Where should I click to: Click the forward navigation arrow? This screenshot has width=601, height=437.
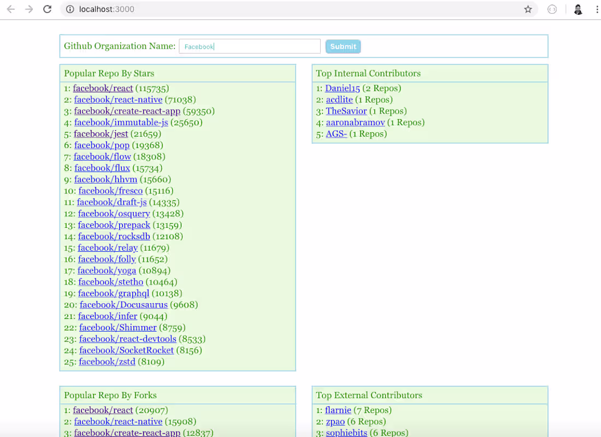click(x=30, y=9)
